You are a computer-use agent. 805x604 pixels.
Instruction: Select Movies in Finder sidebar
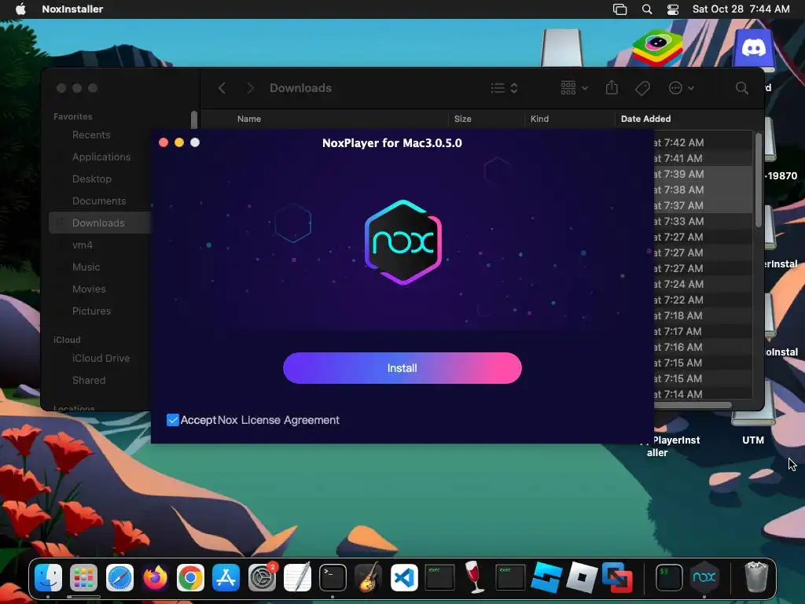coord(89,289)
